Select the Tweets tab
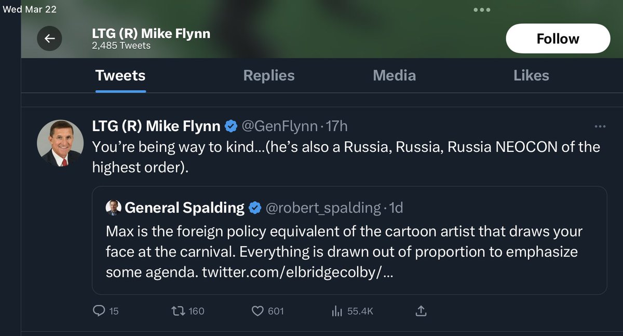Screen dimensions: 623x336 pyautogui.click(x=120, y=76)
